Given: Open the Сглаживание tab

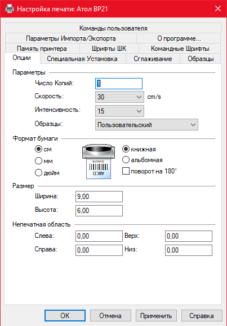Looking at the screenshot, I should click(x=153, y=59).
